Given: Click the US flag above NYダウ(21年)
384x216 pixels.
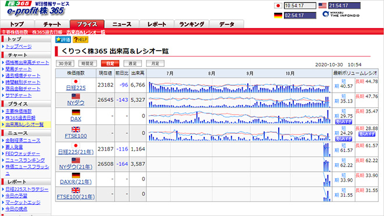Looking at the screenshot, I should [x=76, y=161].
